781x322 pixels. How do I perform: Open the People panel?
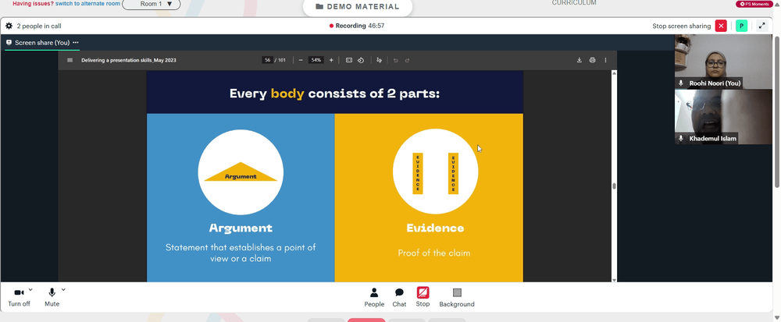[374, 298]
